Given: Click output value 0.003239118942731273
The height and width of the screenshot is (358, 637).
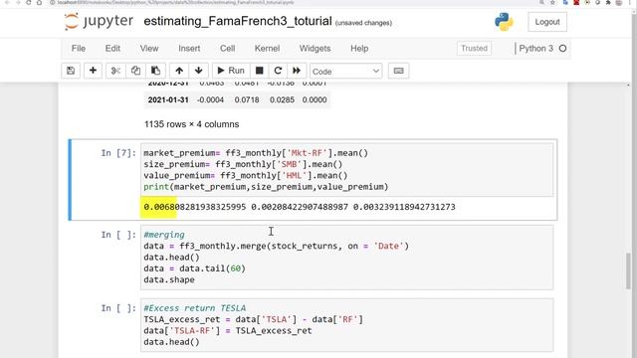Looking at the screenshot, I should point(404,207).
